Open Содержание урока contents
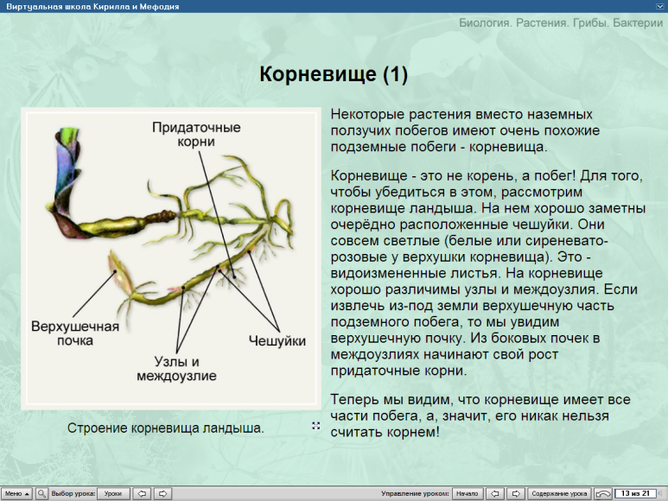 [x=559, y=493]
